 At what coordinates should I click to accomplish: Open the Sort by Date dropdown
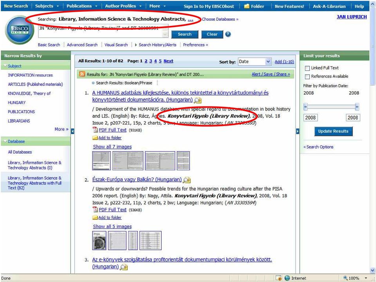point(255,61)
